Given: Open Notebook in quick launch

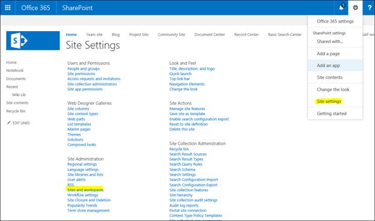Looking at the screenshot, I should point(15,71).
